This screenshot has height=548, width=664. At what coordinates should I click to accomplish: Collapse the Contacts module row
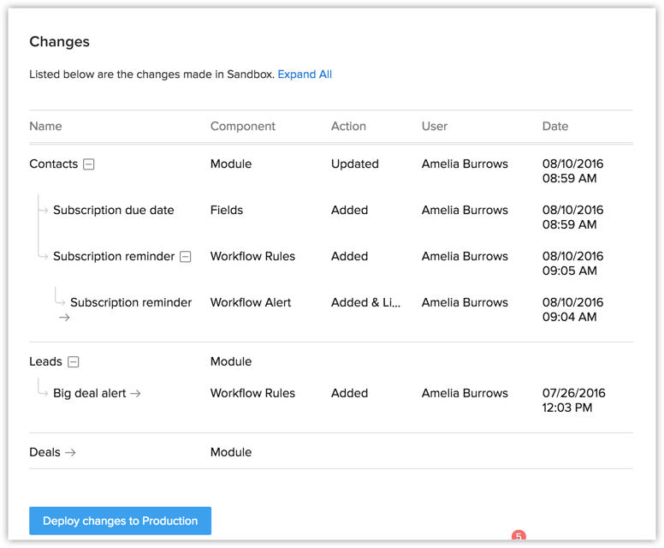coord(88,164)
